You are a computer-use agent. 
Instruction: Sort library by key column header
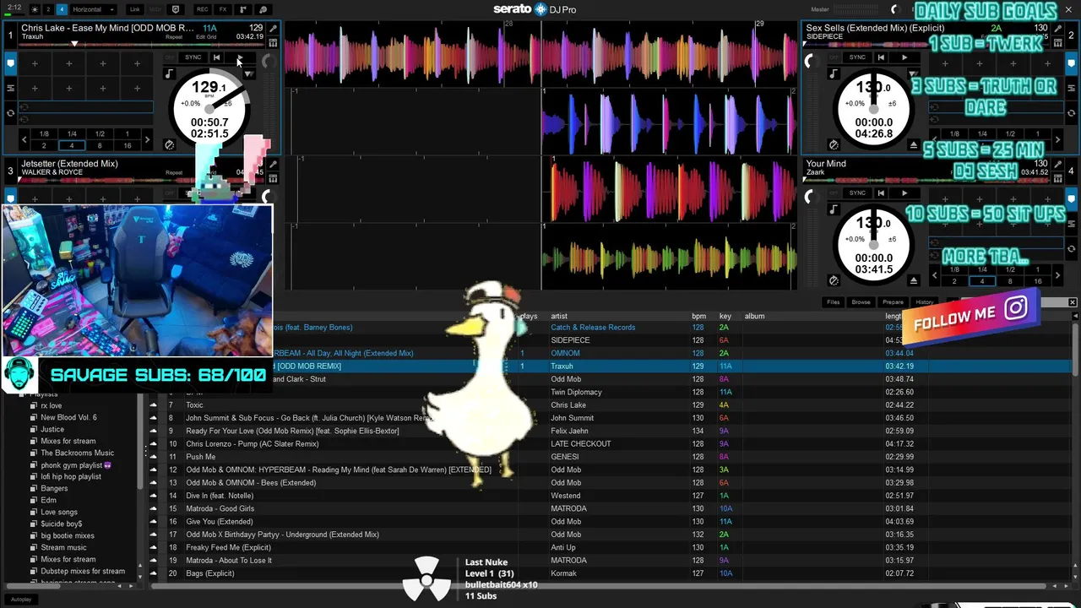coord(725,316)
